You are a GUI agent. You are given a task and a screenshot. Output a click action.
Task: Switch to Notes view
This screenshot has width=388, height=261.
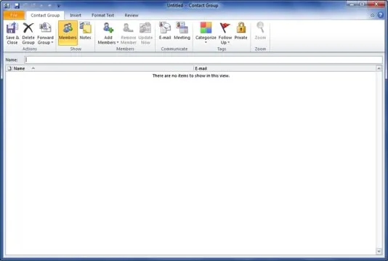tap(85, 31)
